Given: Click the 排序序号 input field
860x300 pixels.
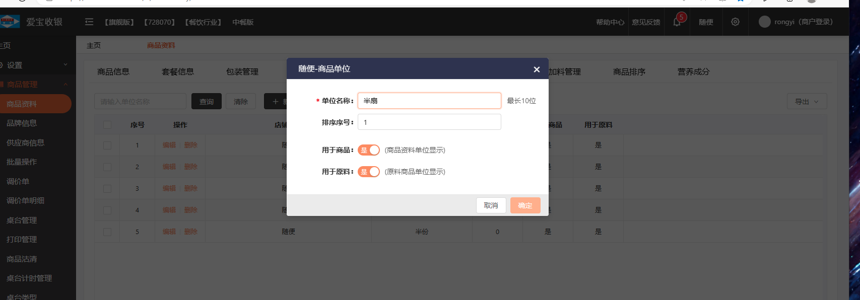Looking at the screenshot, I should (x=429, y=122).
